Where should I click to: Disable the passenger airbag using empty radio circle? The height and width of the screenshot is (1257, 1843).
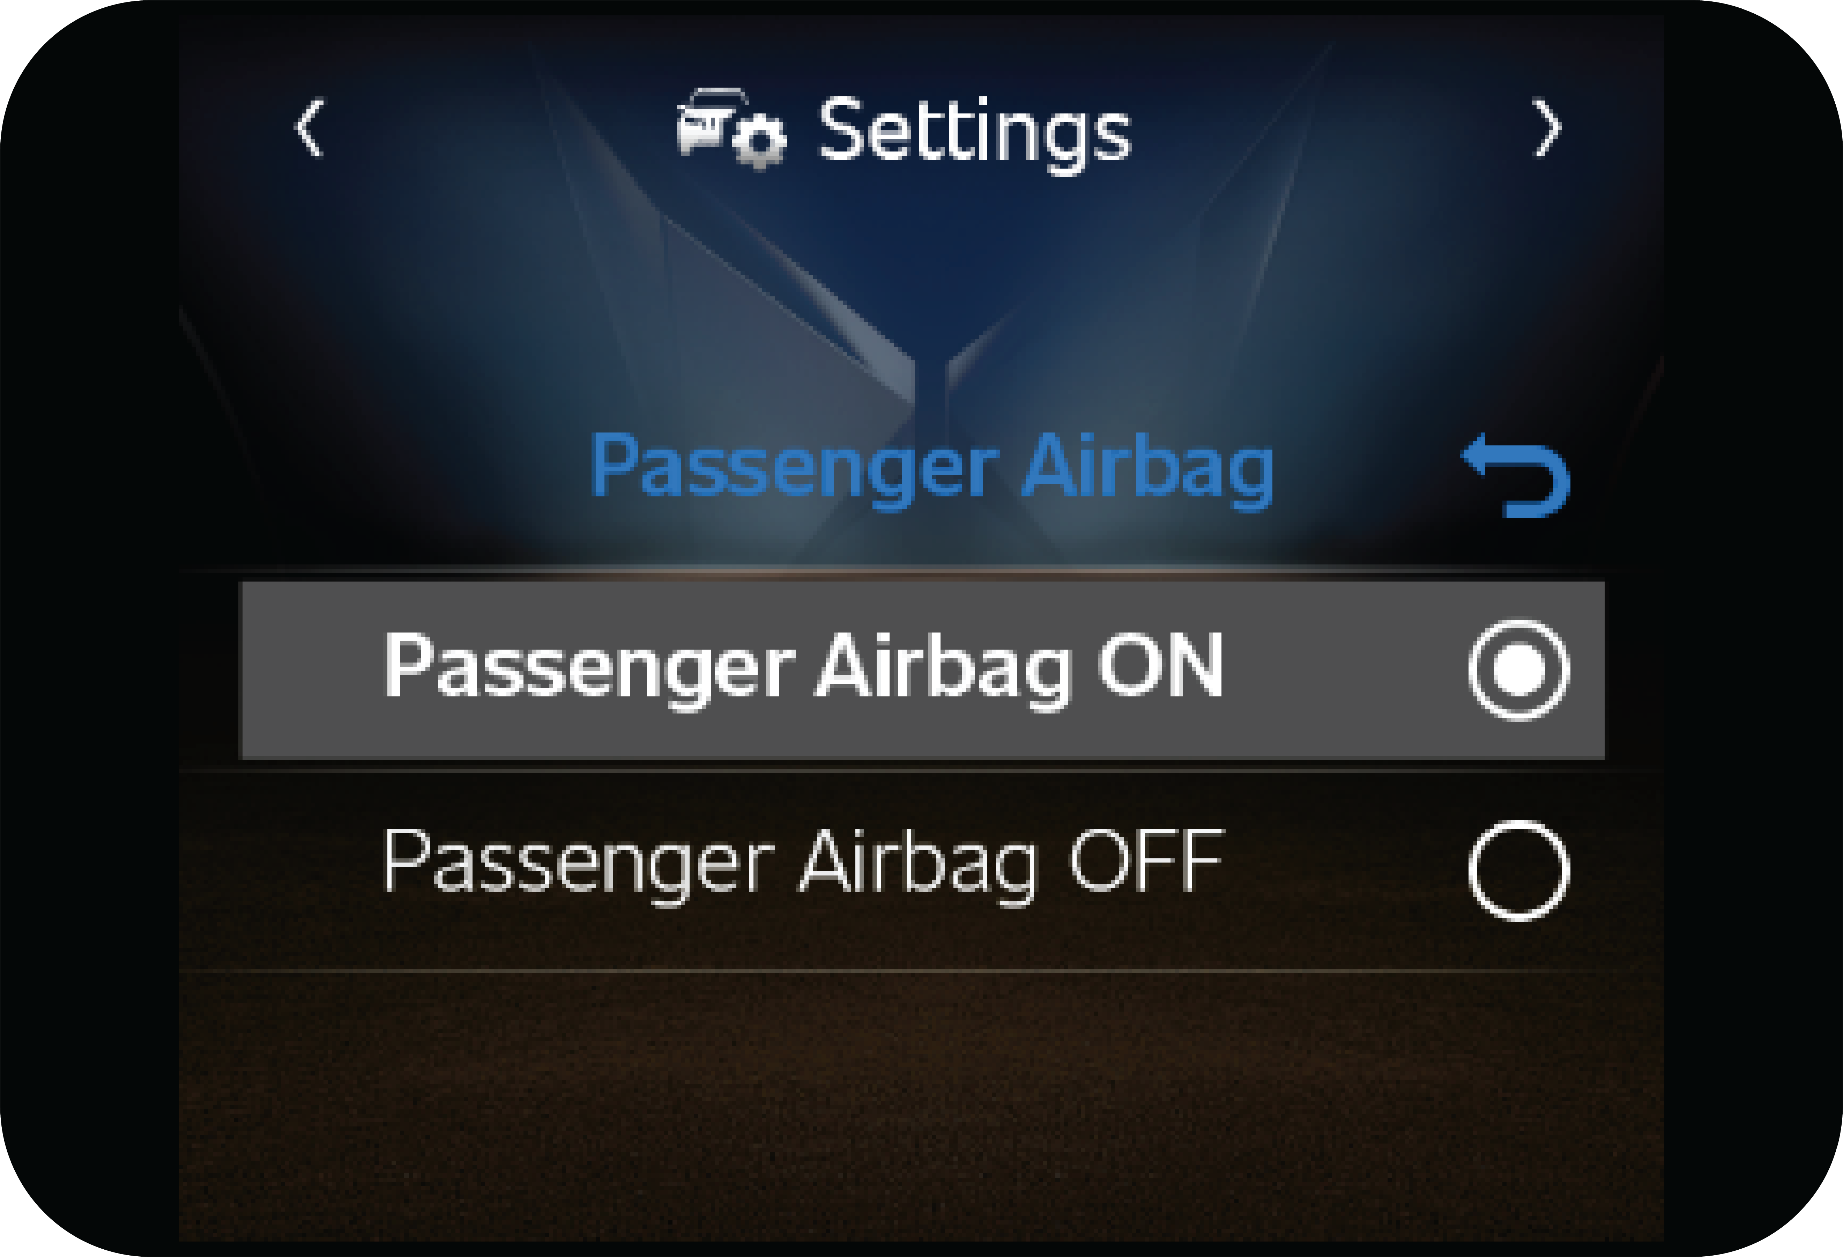pyautogui.click(x=1518, y=870)
